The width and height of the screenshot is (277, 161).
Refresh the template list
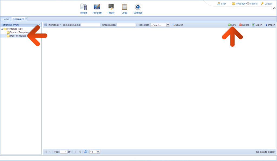point(86,152)
